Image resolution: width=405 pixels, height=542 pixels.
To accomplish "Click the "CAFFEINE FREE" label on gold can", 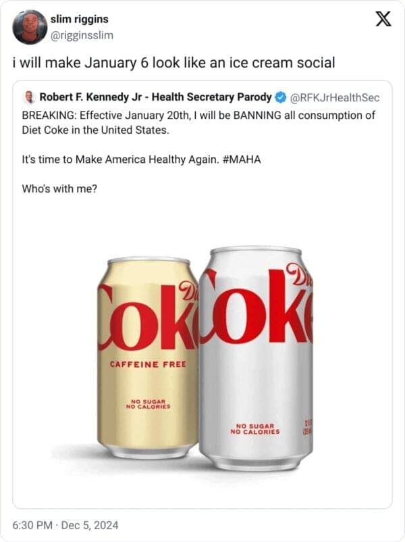I will click(148, 364).
